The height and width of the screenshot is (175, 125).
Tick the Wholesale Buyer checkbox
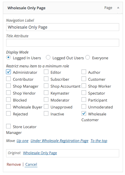[x=8, y=106]
